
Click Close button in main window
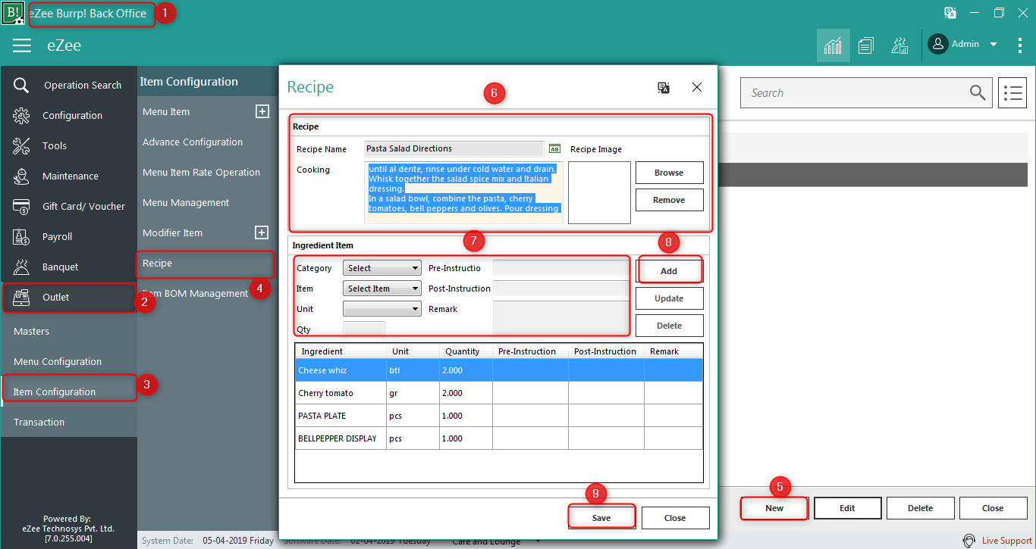pos(993,508)
